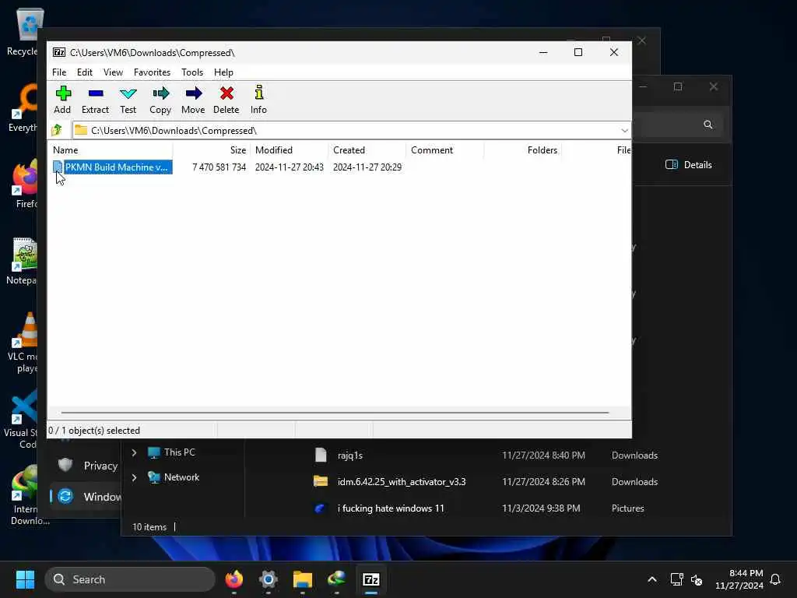Screen dimensions: 797x598
Task: Click the taskbar Search box
Action: [130, 579]
